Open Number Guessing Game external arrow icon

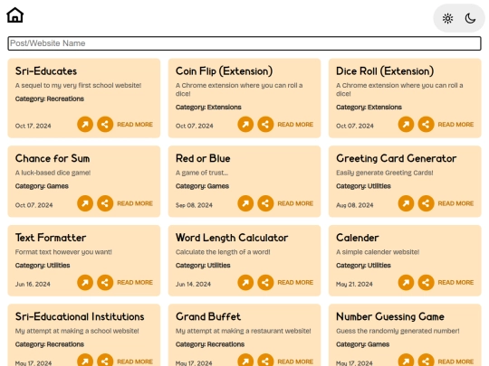click(406, 361)
